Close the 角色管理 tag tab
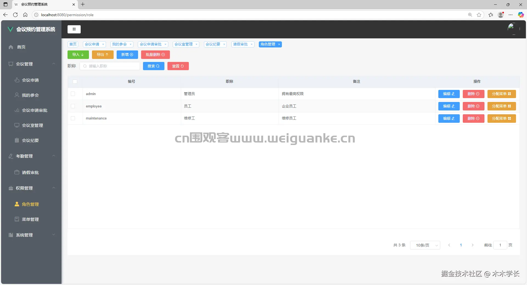527x285 pixels. tap(279, 44)
